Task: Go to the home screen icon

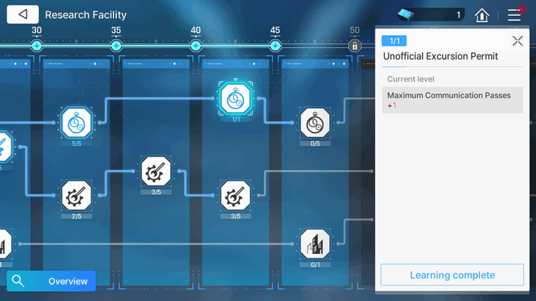Action: pyautogui.click(x=482, y=15)
